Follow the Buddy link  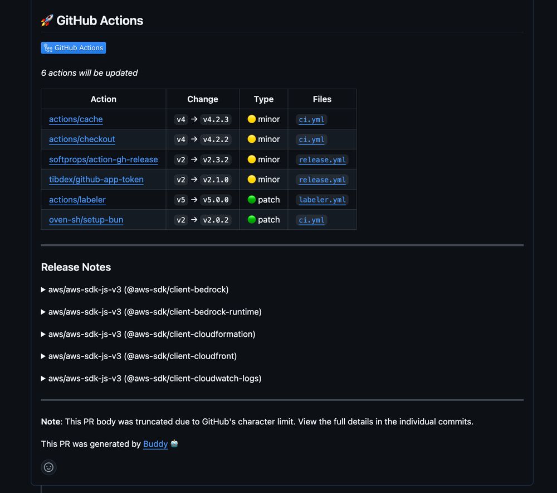[x=155, y=444]
